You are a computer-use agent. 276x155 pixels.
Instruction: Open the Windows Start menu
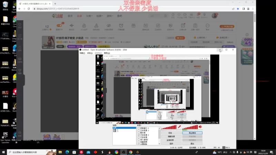3,152
